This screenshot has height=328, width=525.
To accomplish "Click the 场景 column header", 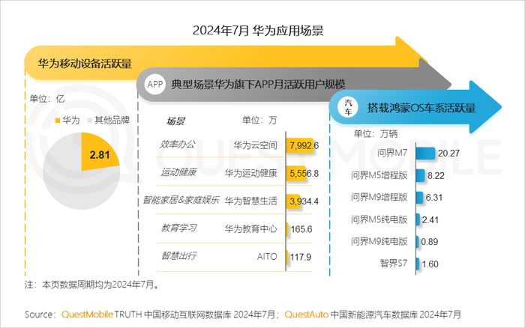I will [175, 121].
